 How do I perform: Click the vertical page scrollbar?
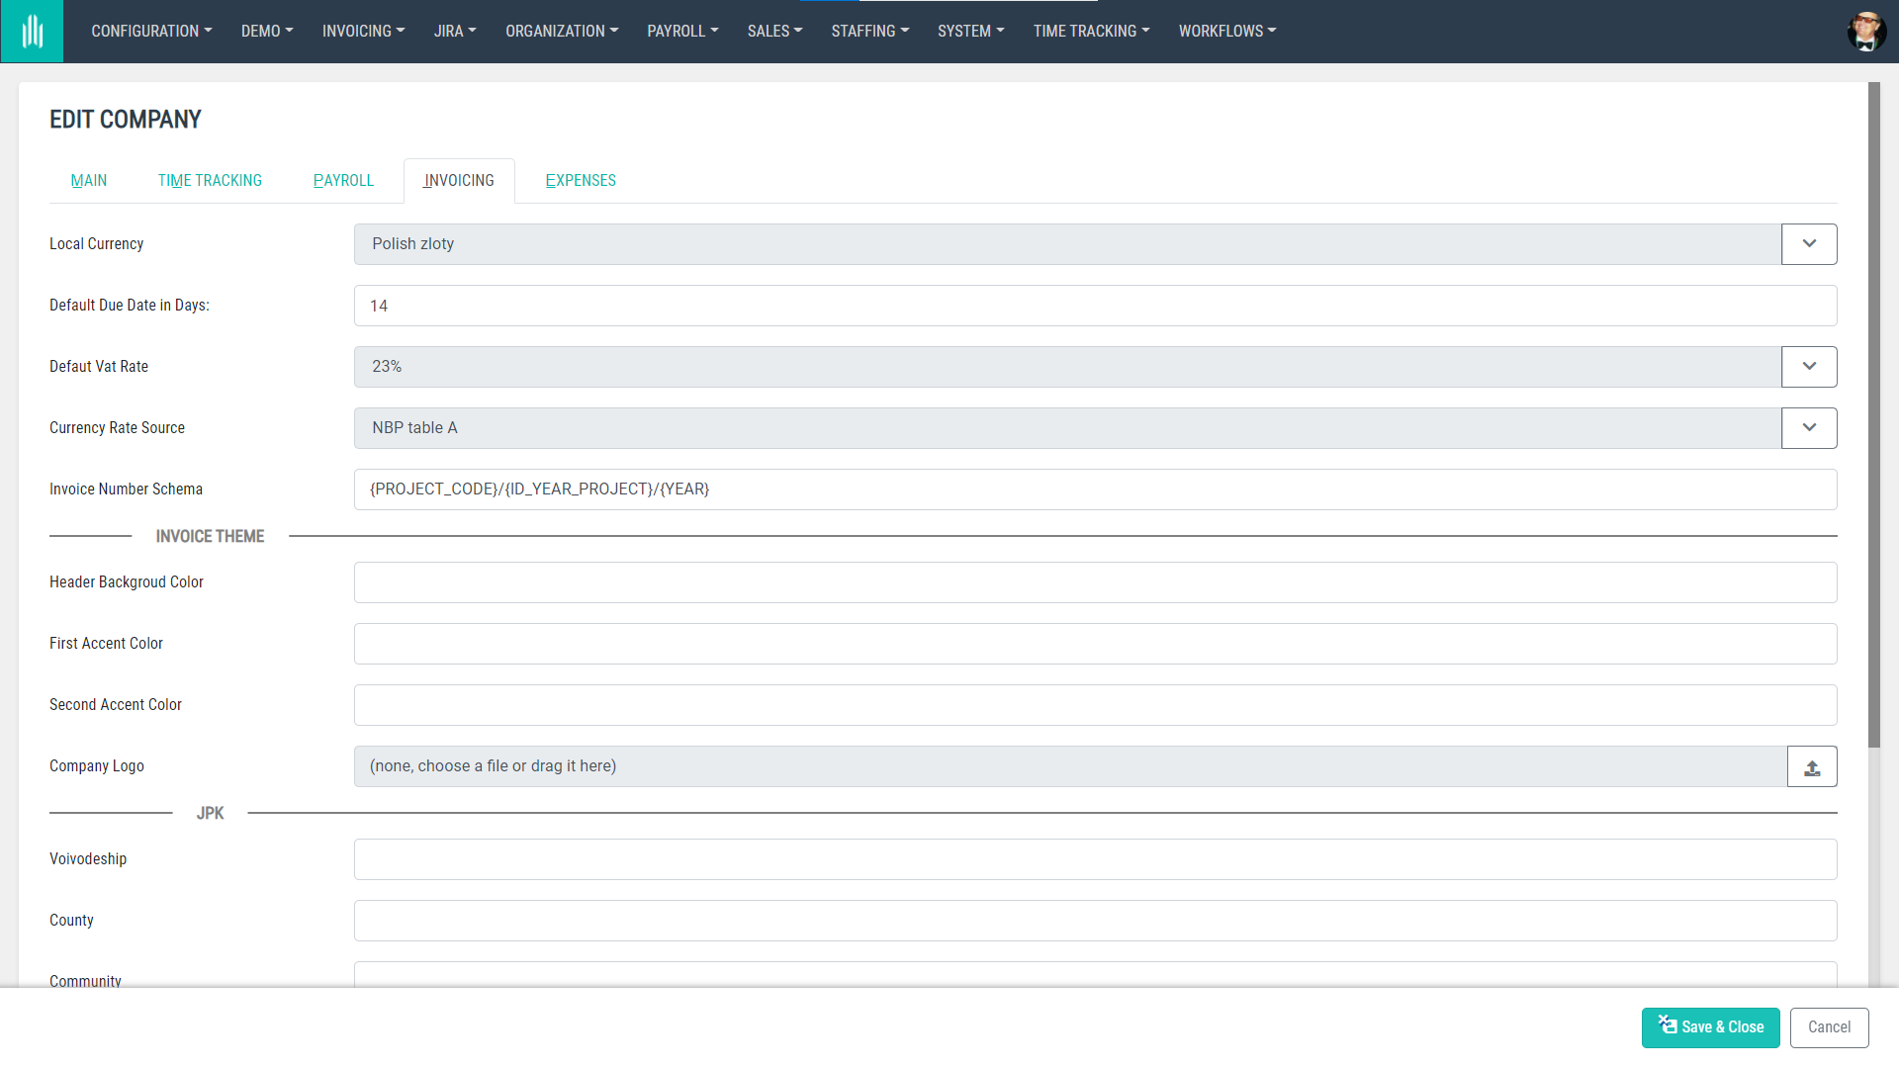(x=1873, y=415)
